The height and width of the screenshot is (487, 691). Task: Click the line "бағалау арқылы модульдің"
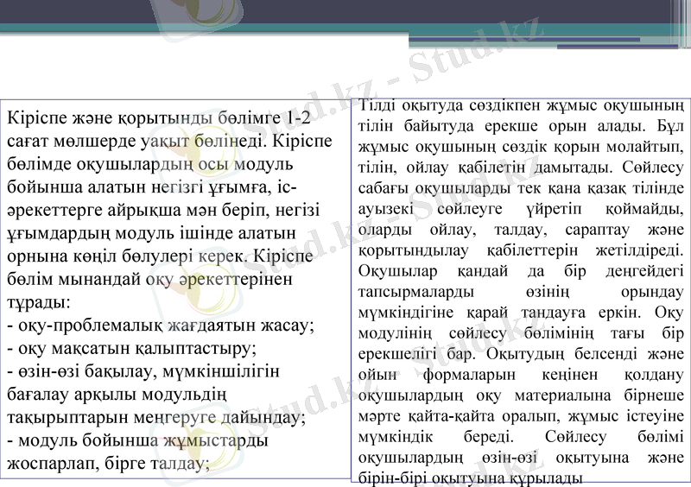click(x=117, y=394)
